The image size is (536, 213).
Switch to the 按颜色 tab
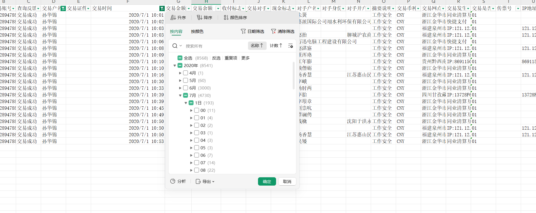tap(197, 31)
